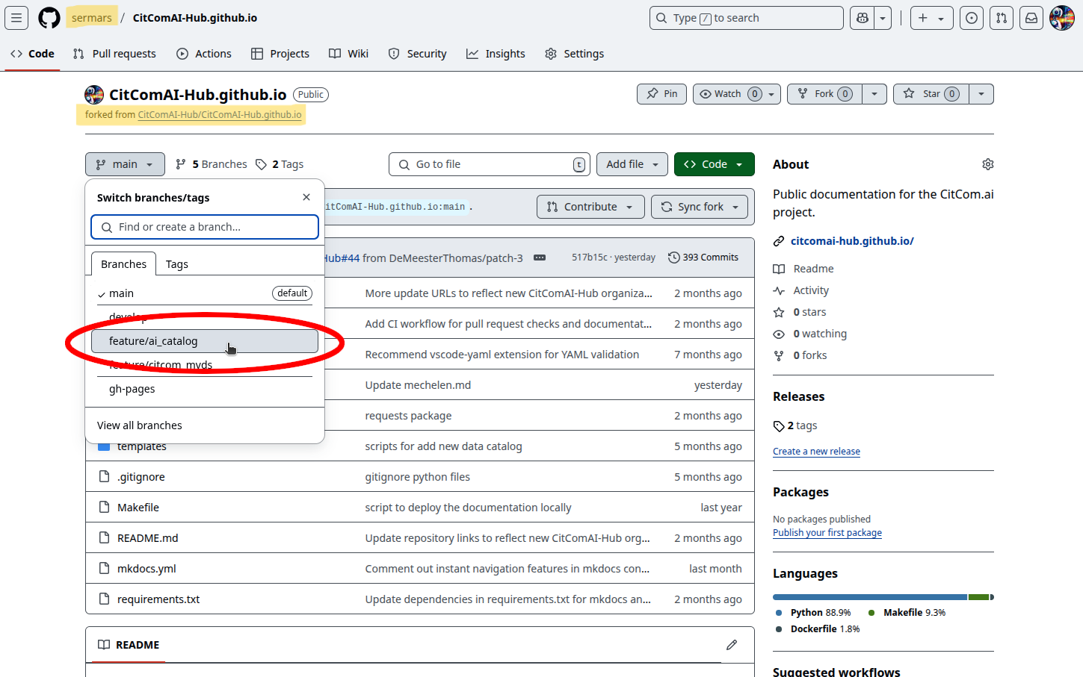Image resolution: width=1083 pixels, height=677 pixels.
Task: Fork the repository with Fork button
Action: 824,94
